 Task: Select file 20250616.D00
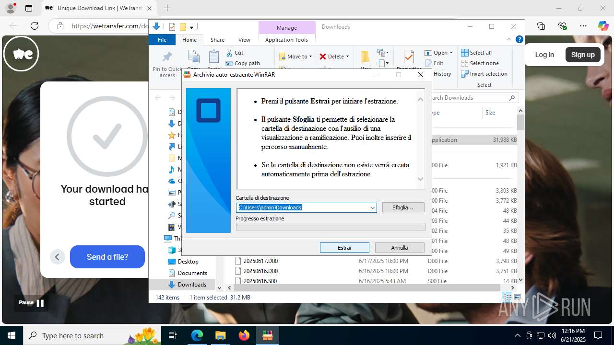pos(260,271)
